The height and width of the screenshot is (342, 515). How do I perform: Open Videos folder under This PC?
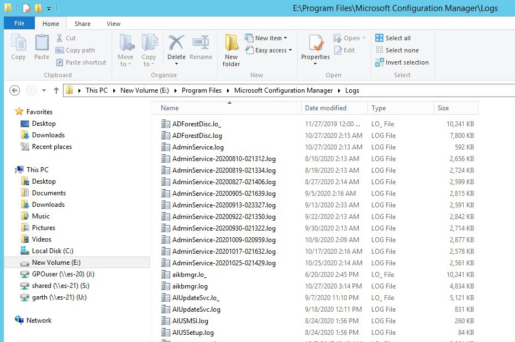(36, 239)
